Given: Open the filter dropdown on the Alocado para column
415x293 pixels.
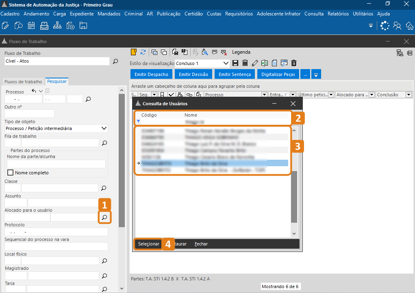Looking at the screenshot, I should [372, 95].
